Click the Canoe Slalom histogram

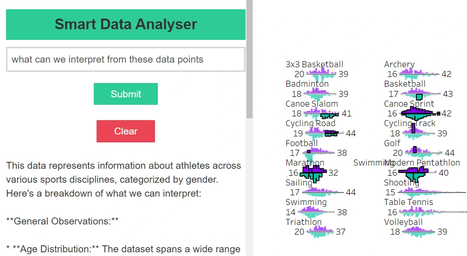point(321,114)
